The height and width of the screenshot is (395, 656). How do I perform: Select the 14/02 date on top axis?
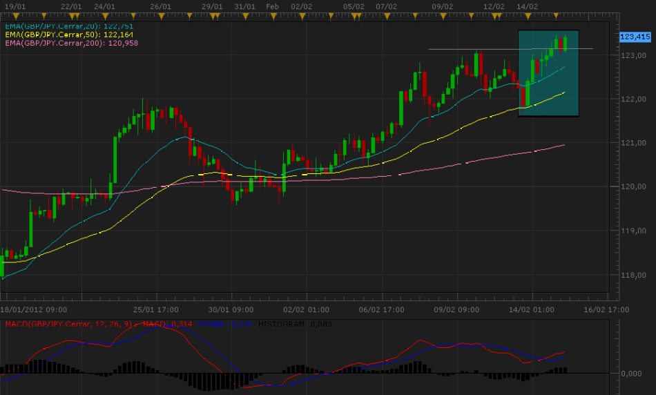coord(528,6)
